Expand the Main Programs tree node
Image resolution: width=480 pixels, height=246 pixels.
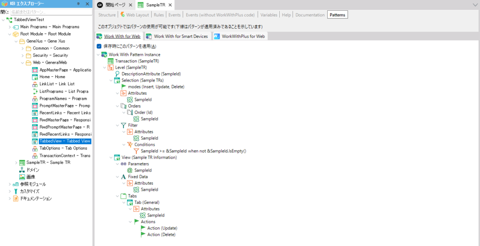tap(9, 27)
